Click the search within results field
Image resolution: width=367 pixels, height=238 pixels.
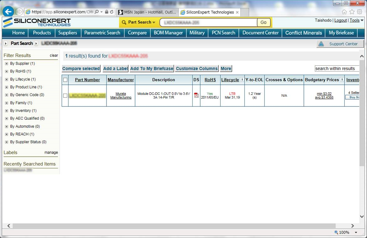(x=337, y=68)
